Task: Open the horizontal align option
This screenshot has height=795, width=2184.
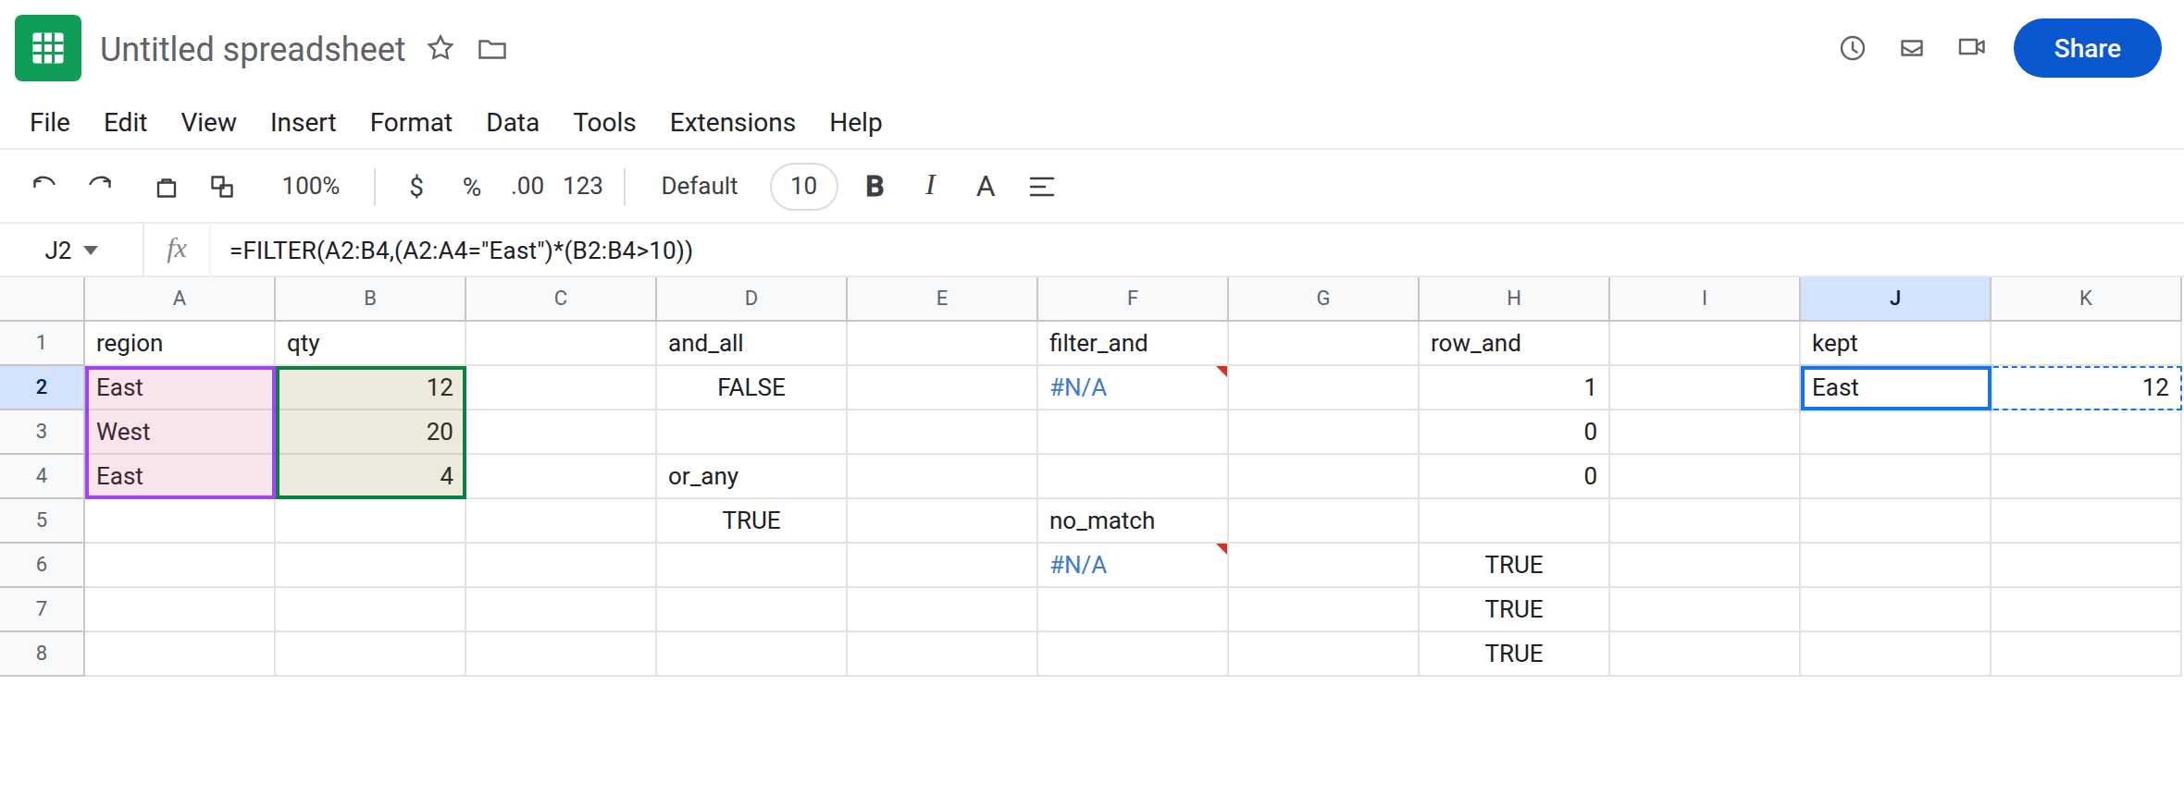Action: click(1042, 187)
